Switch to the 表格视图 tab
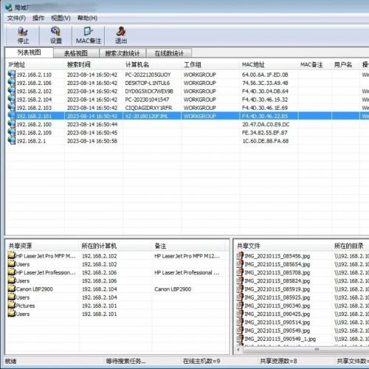Viewport: 369px width, 369px height. (76, 53)
